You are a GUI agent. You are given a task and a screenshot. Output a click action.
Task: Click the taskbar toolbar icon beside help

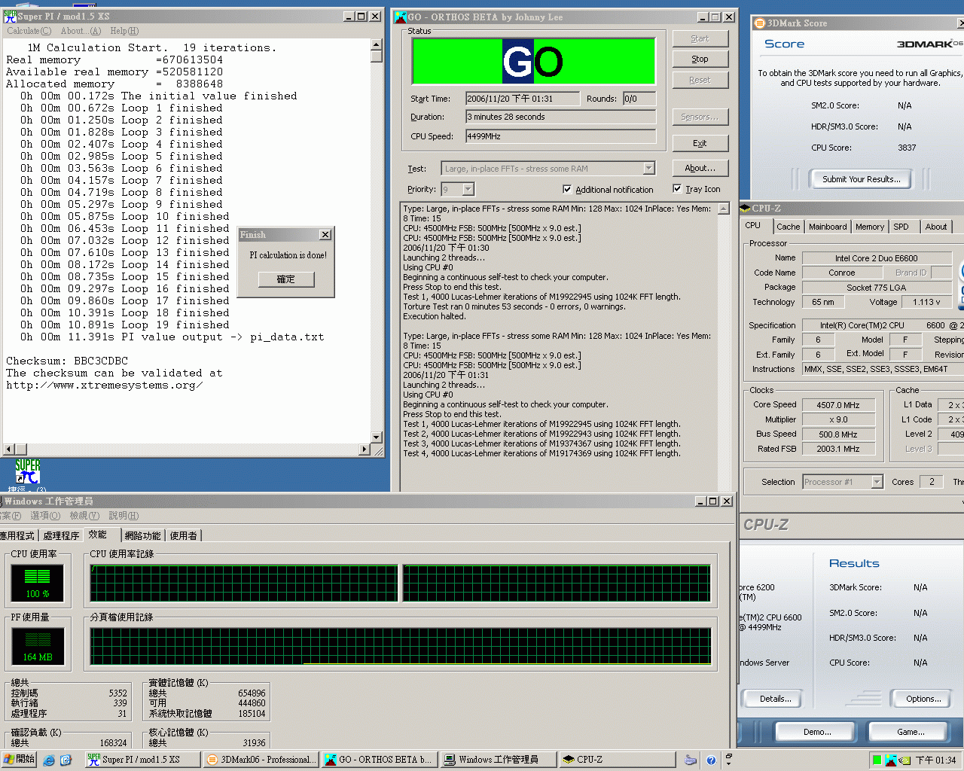691,760
